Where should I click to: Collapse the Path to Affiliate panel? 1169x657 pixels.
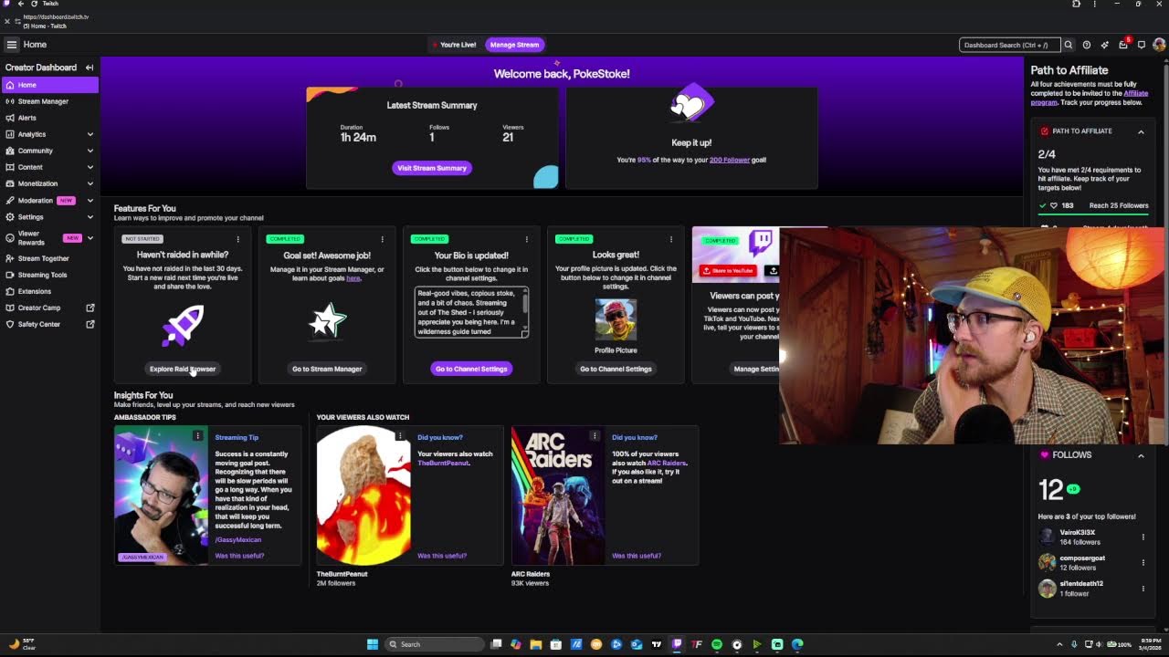[x=1141, y=131]
